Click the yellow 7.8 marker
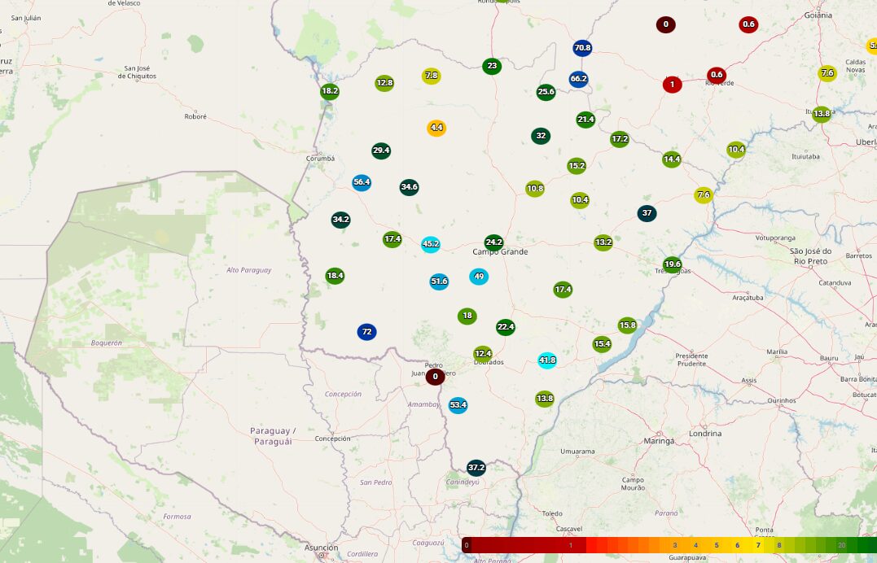877x563 pixels. 432,76
